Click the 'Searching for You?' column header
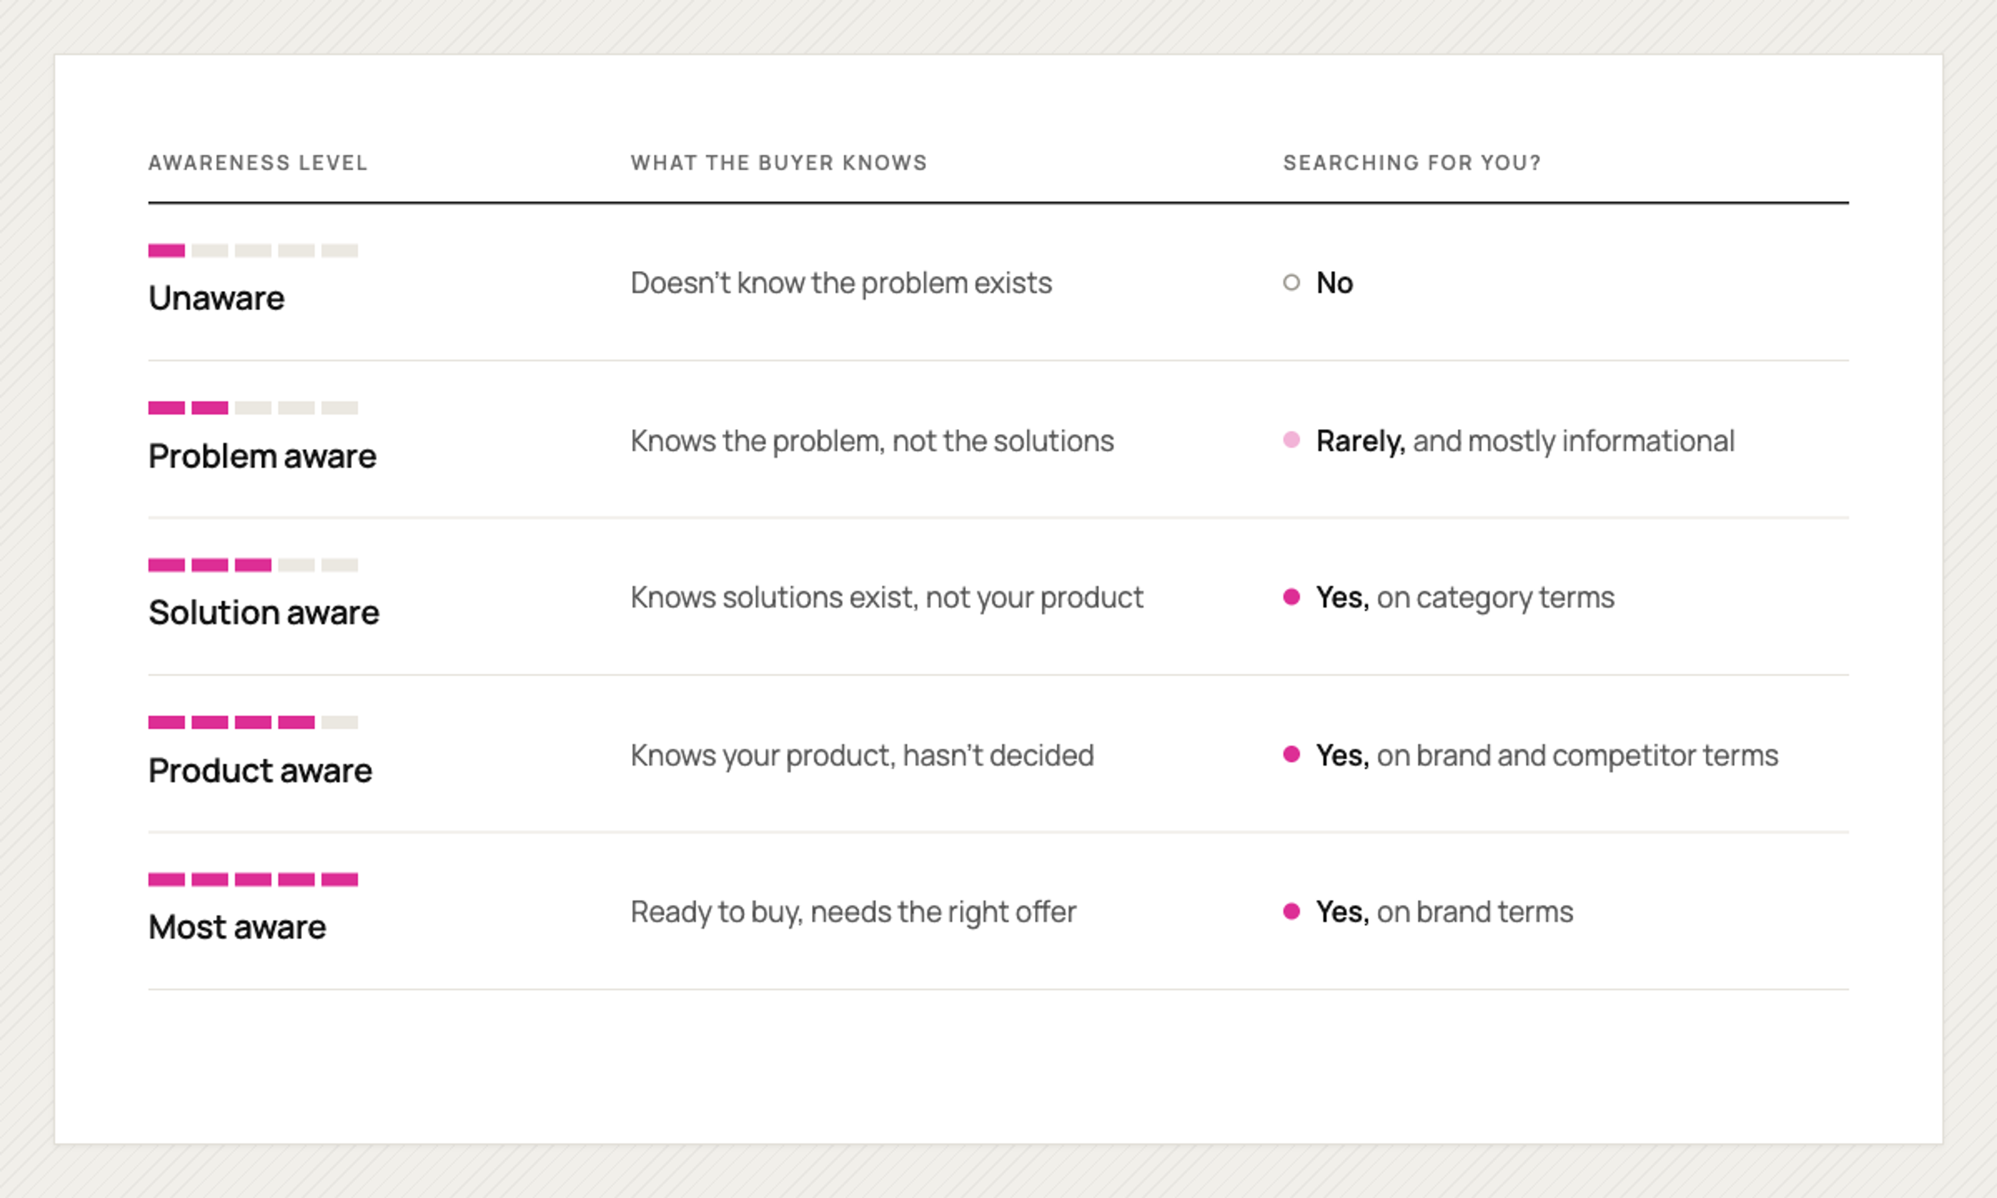 (1412, 162)
